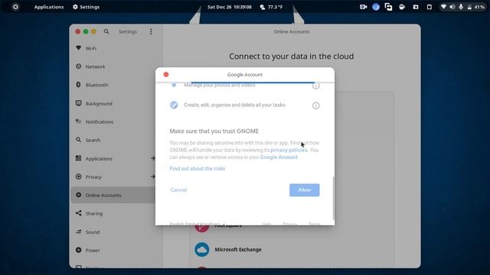Open the 'privacy policies' link
This screenshot has height=275, width=490.
point(289,150)
